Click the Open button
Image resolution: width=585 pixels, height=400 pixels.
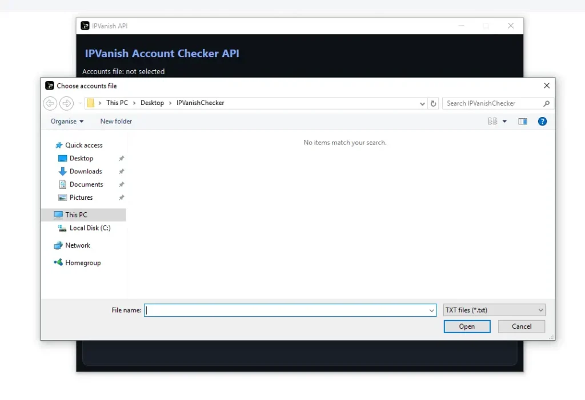(467, 326)
